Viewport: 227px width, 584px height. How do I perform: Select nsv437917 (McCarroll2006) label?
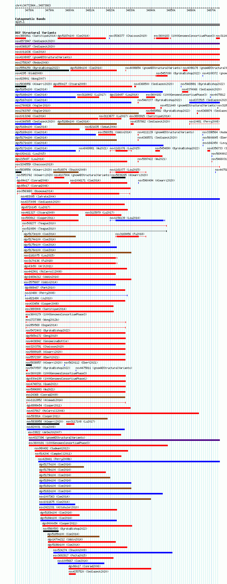(46, 411)
